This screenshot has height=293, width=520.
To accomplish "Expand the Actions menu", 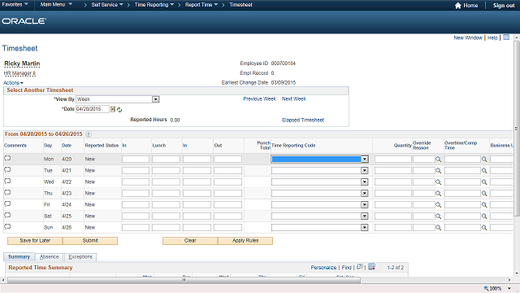I will pyautogui.click(x=13, y=83).
